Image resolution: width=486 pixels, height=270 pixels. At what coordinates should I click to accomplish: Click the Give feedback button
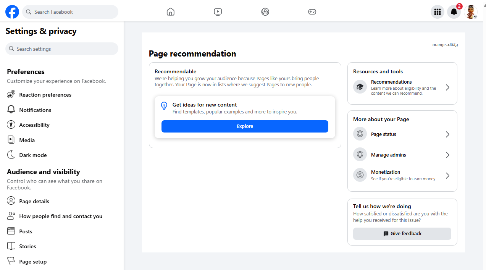click(x=402, y=234)
